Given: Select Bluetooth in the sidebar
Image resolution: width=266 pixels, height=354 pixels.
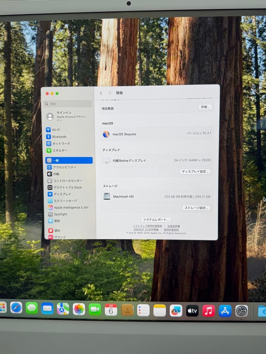Looking at the screenshot, I should tap(59, 137).
